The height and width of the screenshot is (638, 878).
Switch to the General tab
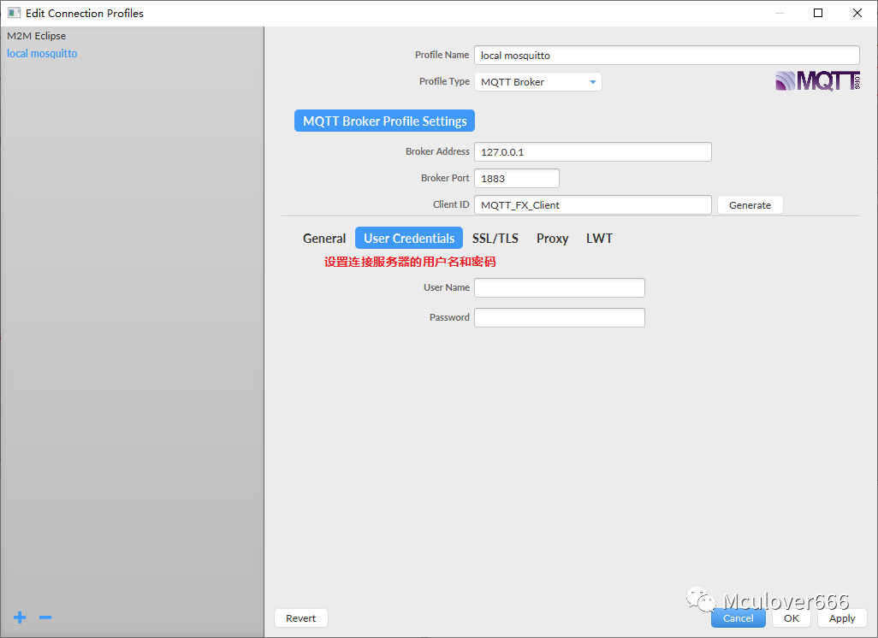click(x=324, y=239)
